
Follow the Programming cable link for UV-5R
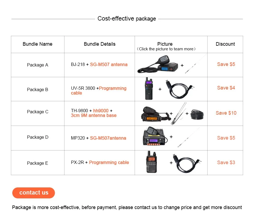[x=99, y=91]
